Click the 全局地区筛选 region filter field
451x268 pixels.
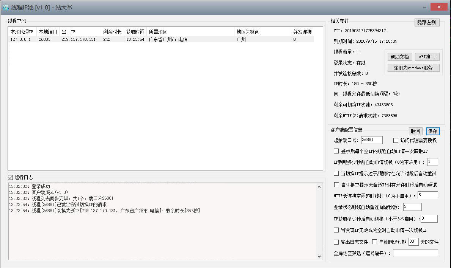(x=415, y=253)
